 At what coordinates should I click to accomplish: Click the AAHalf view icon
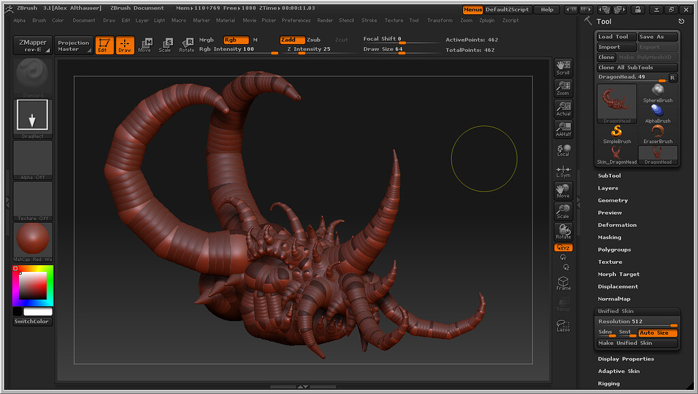pyautogui.click(x=563, y=129)
